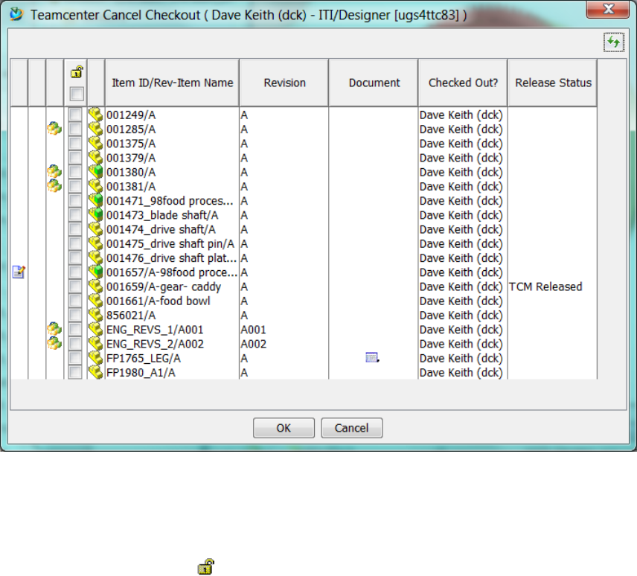Image resolution: width=637 pixels, height=576 pixels.
Task: Click the refresh icon at top right
Action: (613, 42)
